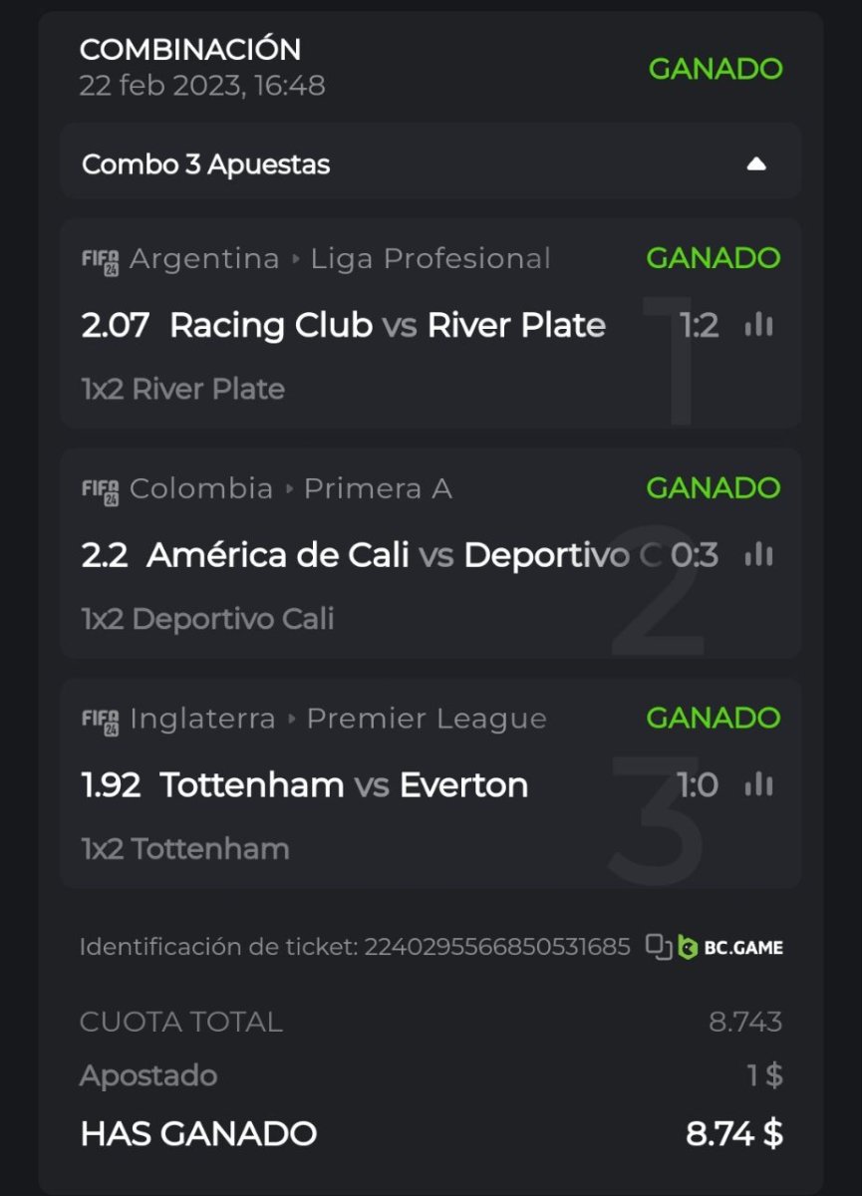862x1196 pixels.
Task: Open stats icon for América de Cali match
Action: (x=758, y=555)
